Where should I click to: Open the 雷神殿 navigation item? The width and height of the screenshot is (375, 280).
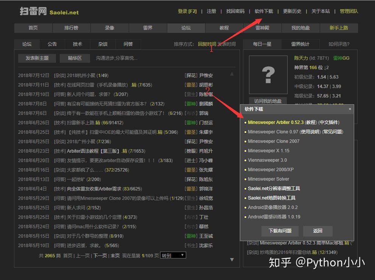(262, 28)
